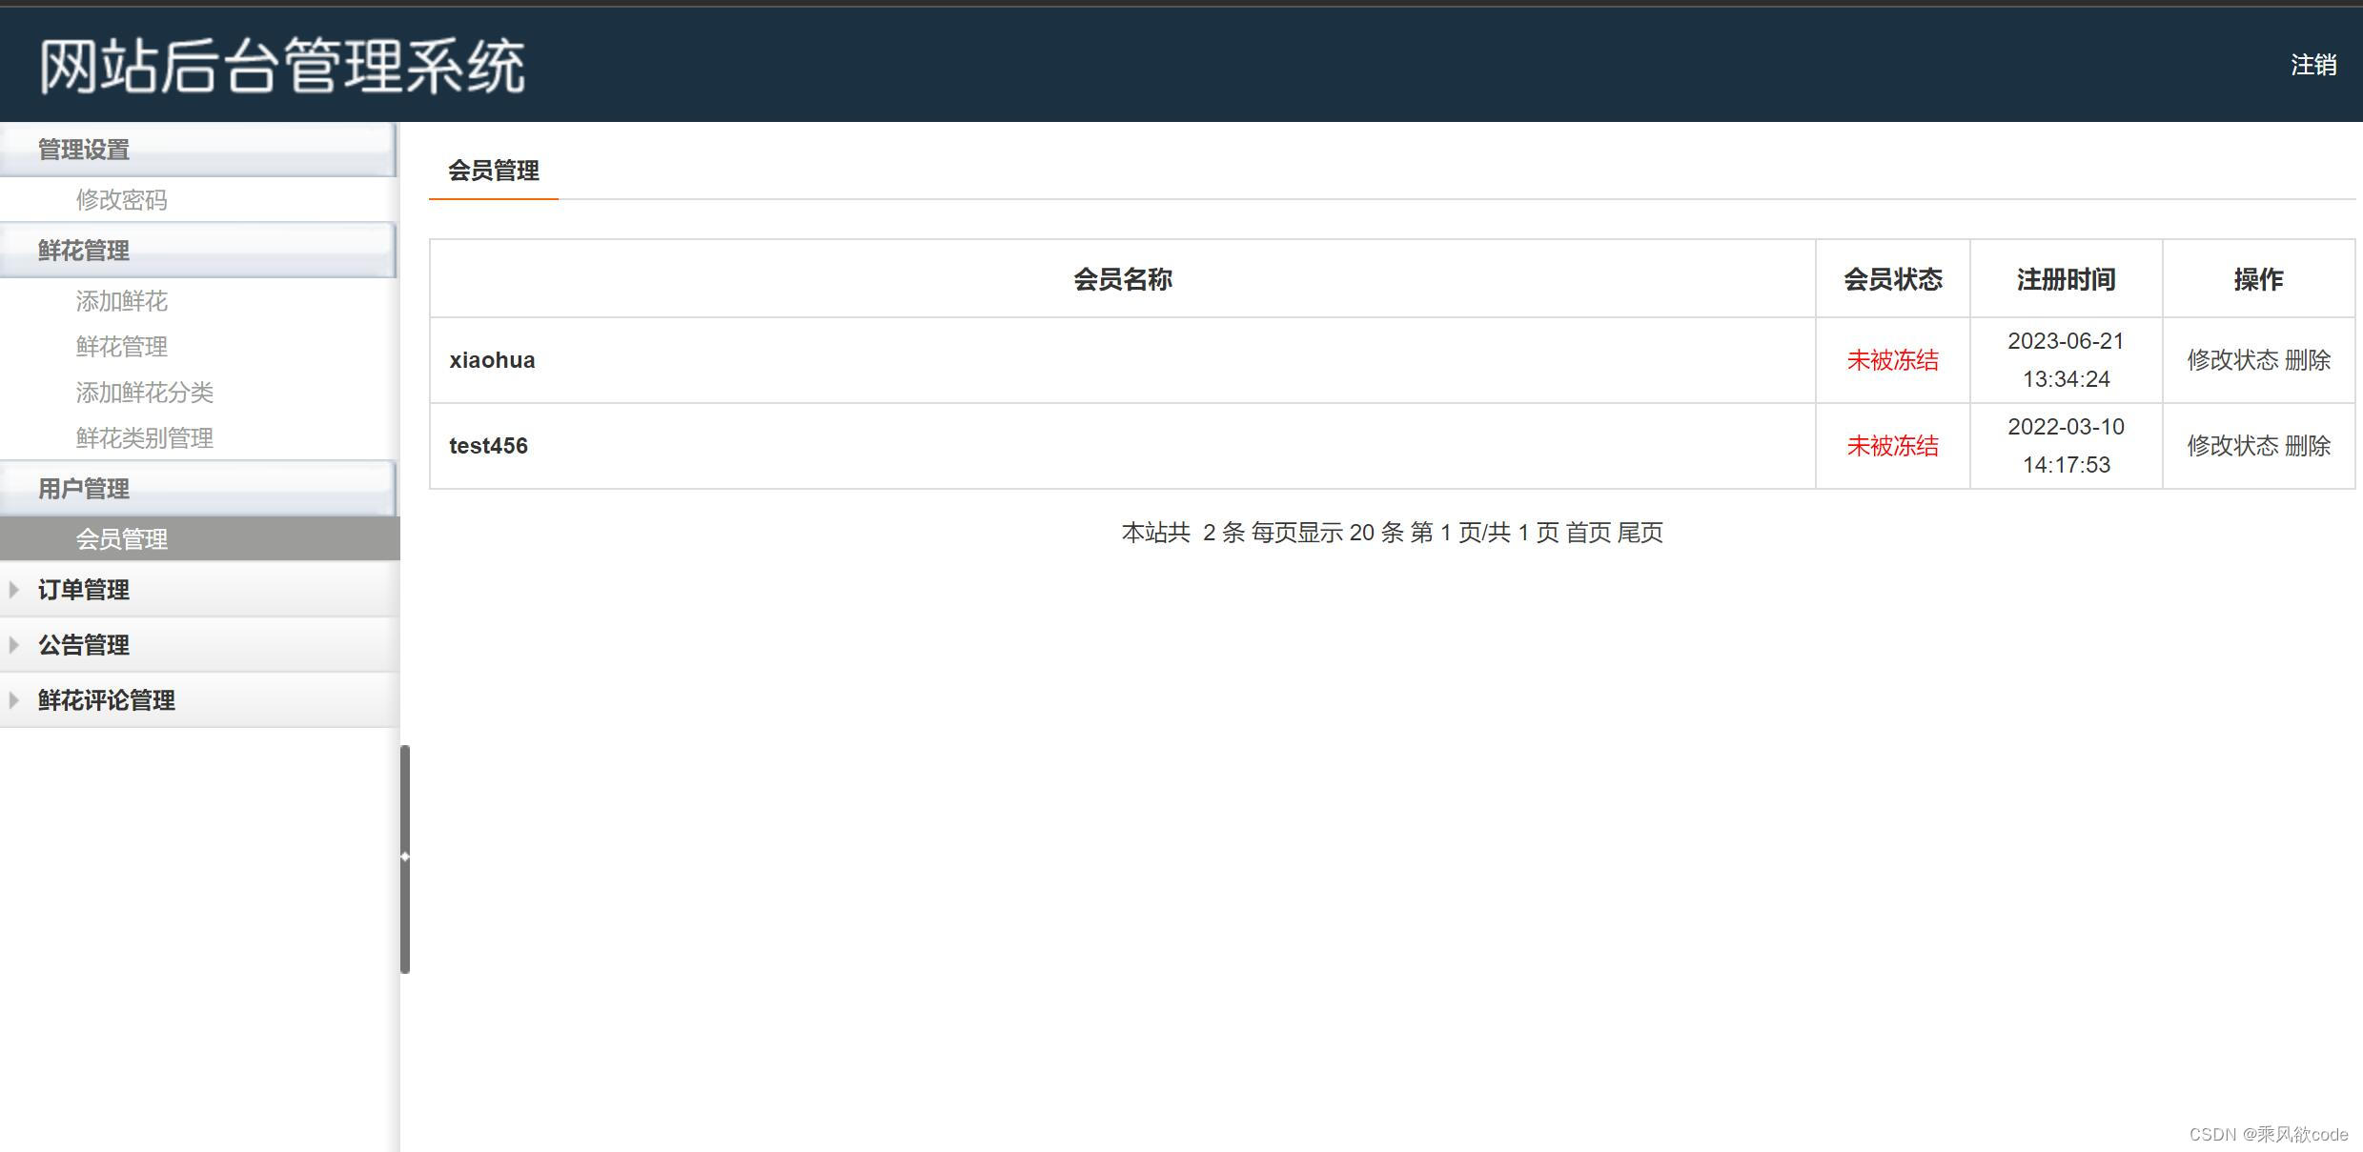Go to 尾页 in pagination

[1640, 533]
